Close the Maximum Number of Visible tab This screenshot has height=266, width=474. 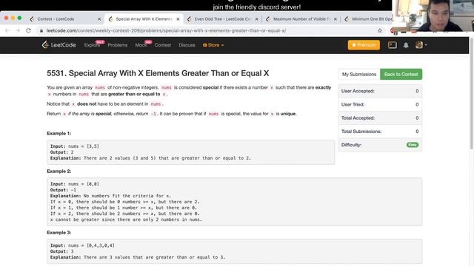coord(336,19)
